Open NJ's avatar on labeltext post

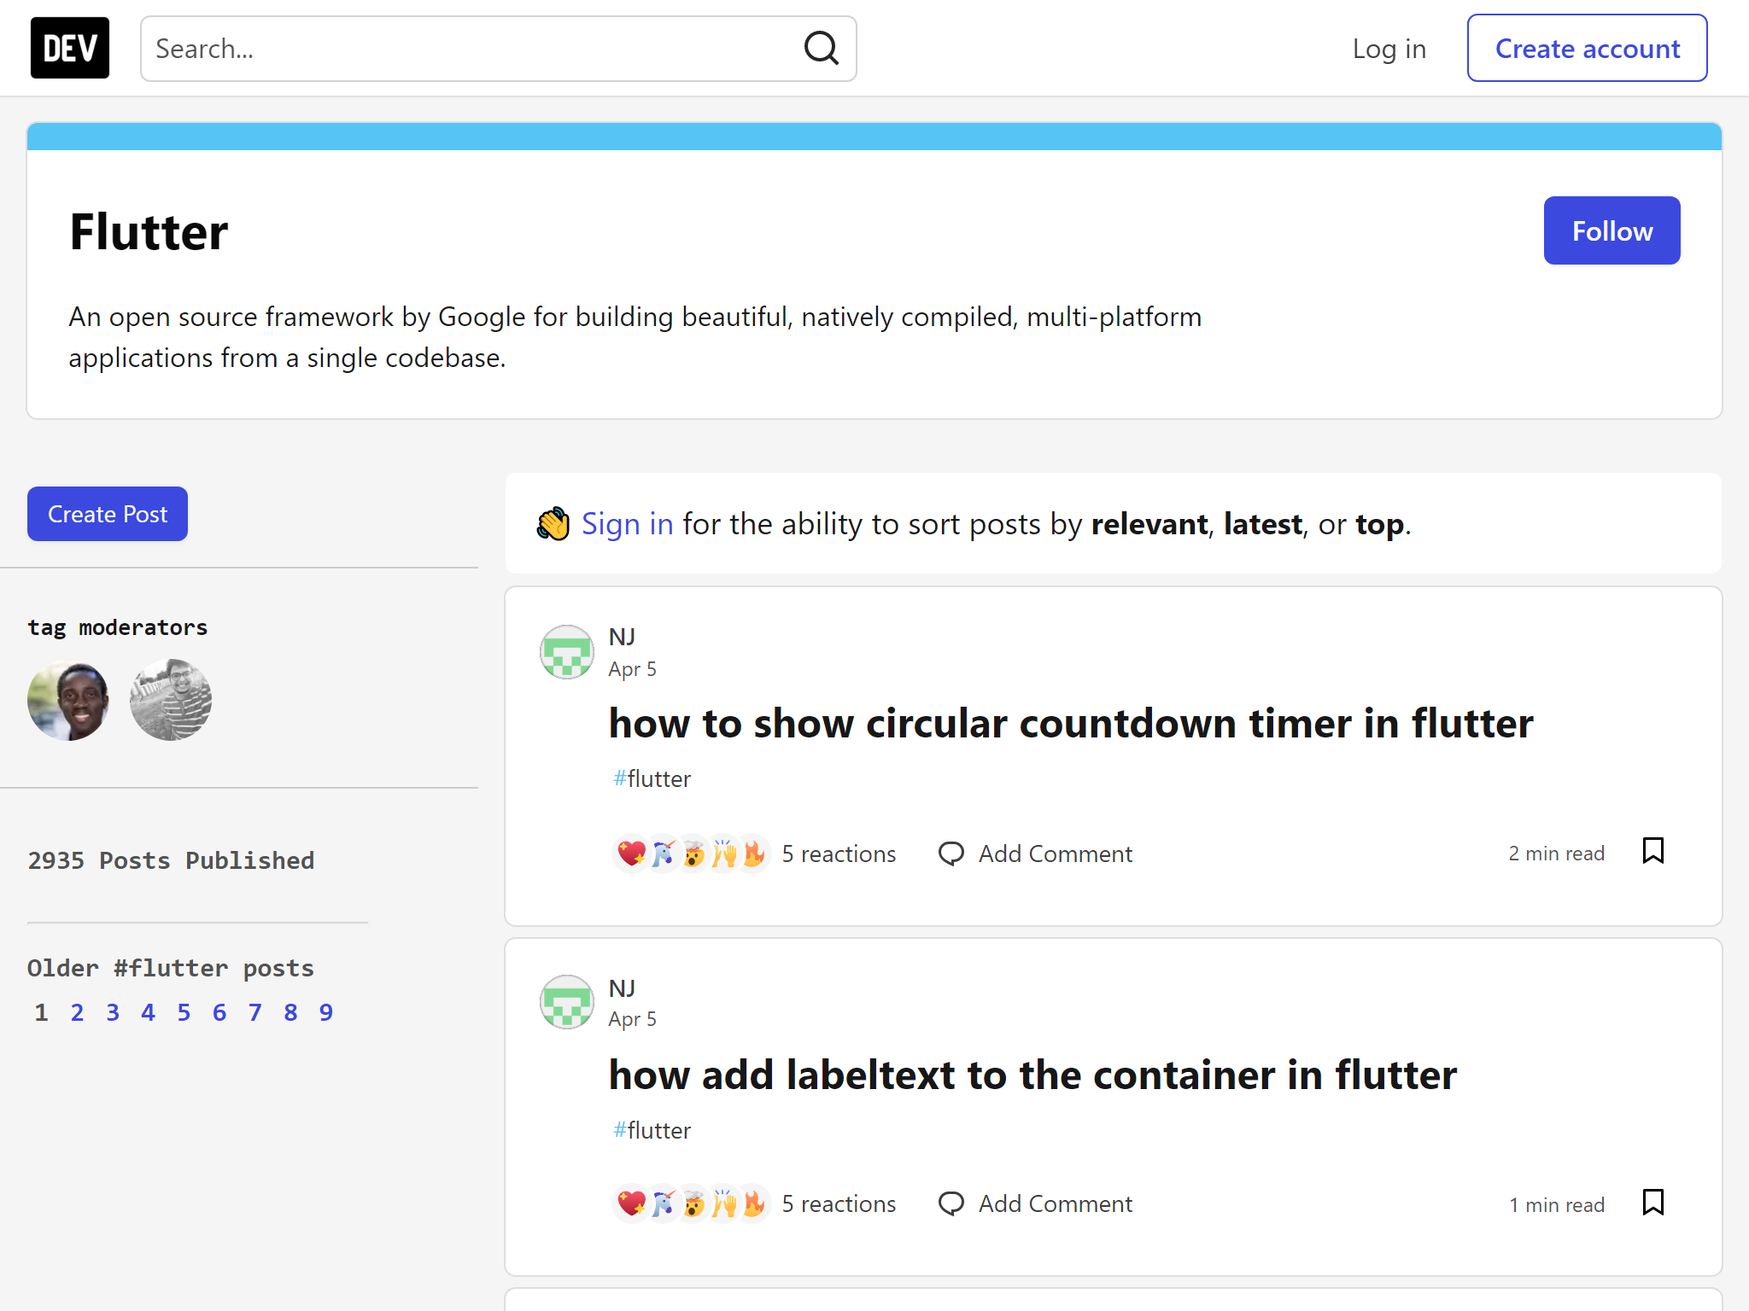[x=567, y=1002]
